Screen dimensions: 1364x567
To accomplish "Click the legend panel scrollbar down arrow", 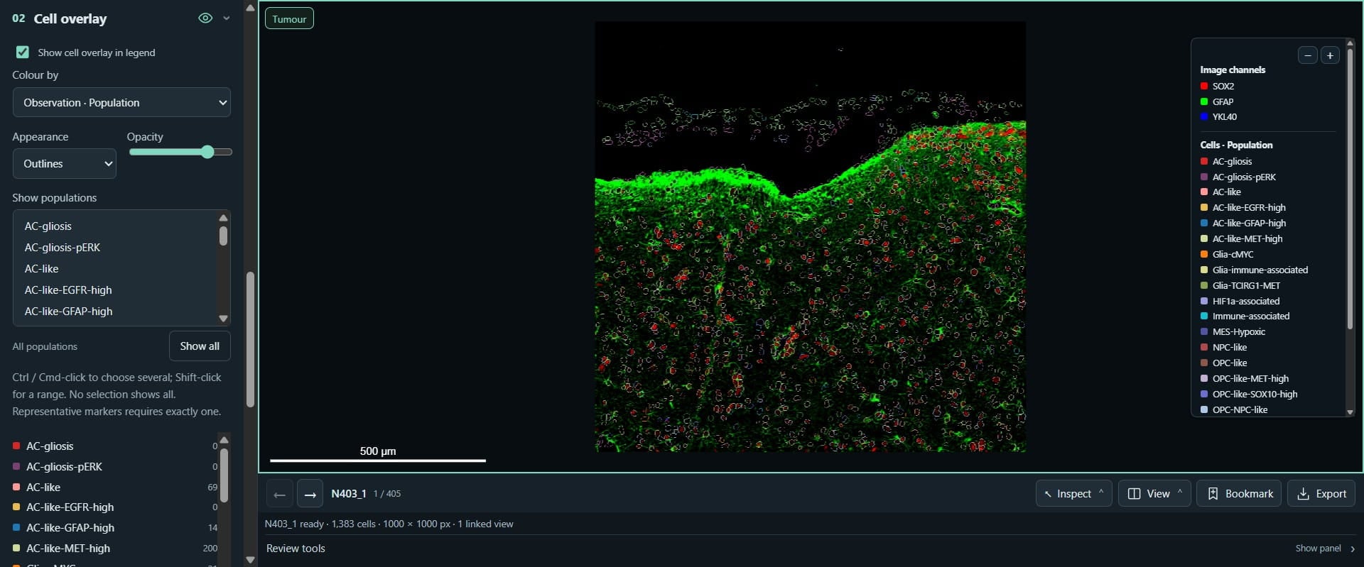I will (1350, 412).
